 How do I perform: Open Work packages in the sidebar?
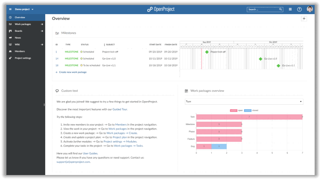coord(23,24)
